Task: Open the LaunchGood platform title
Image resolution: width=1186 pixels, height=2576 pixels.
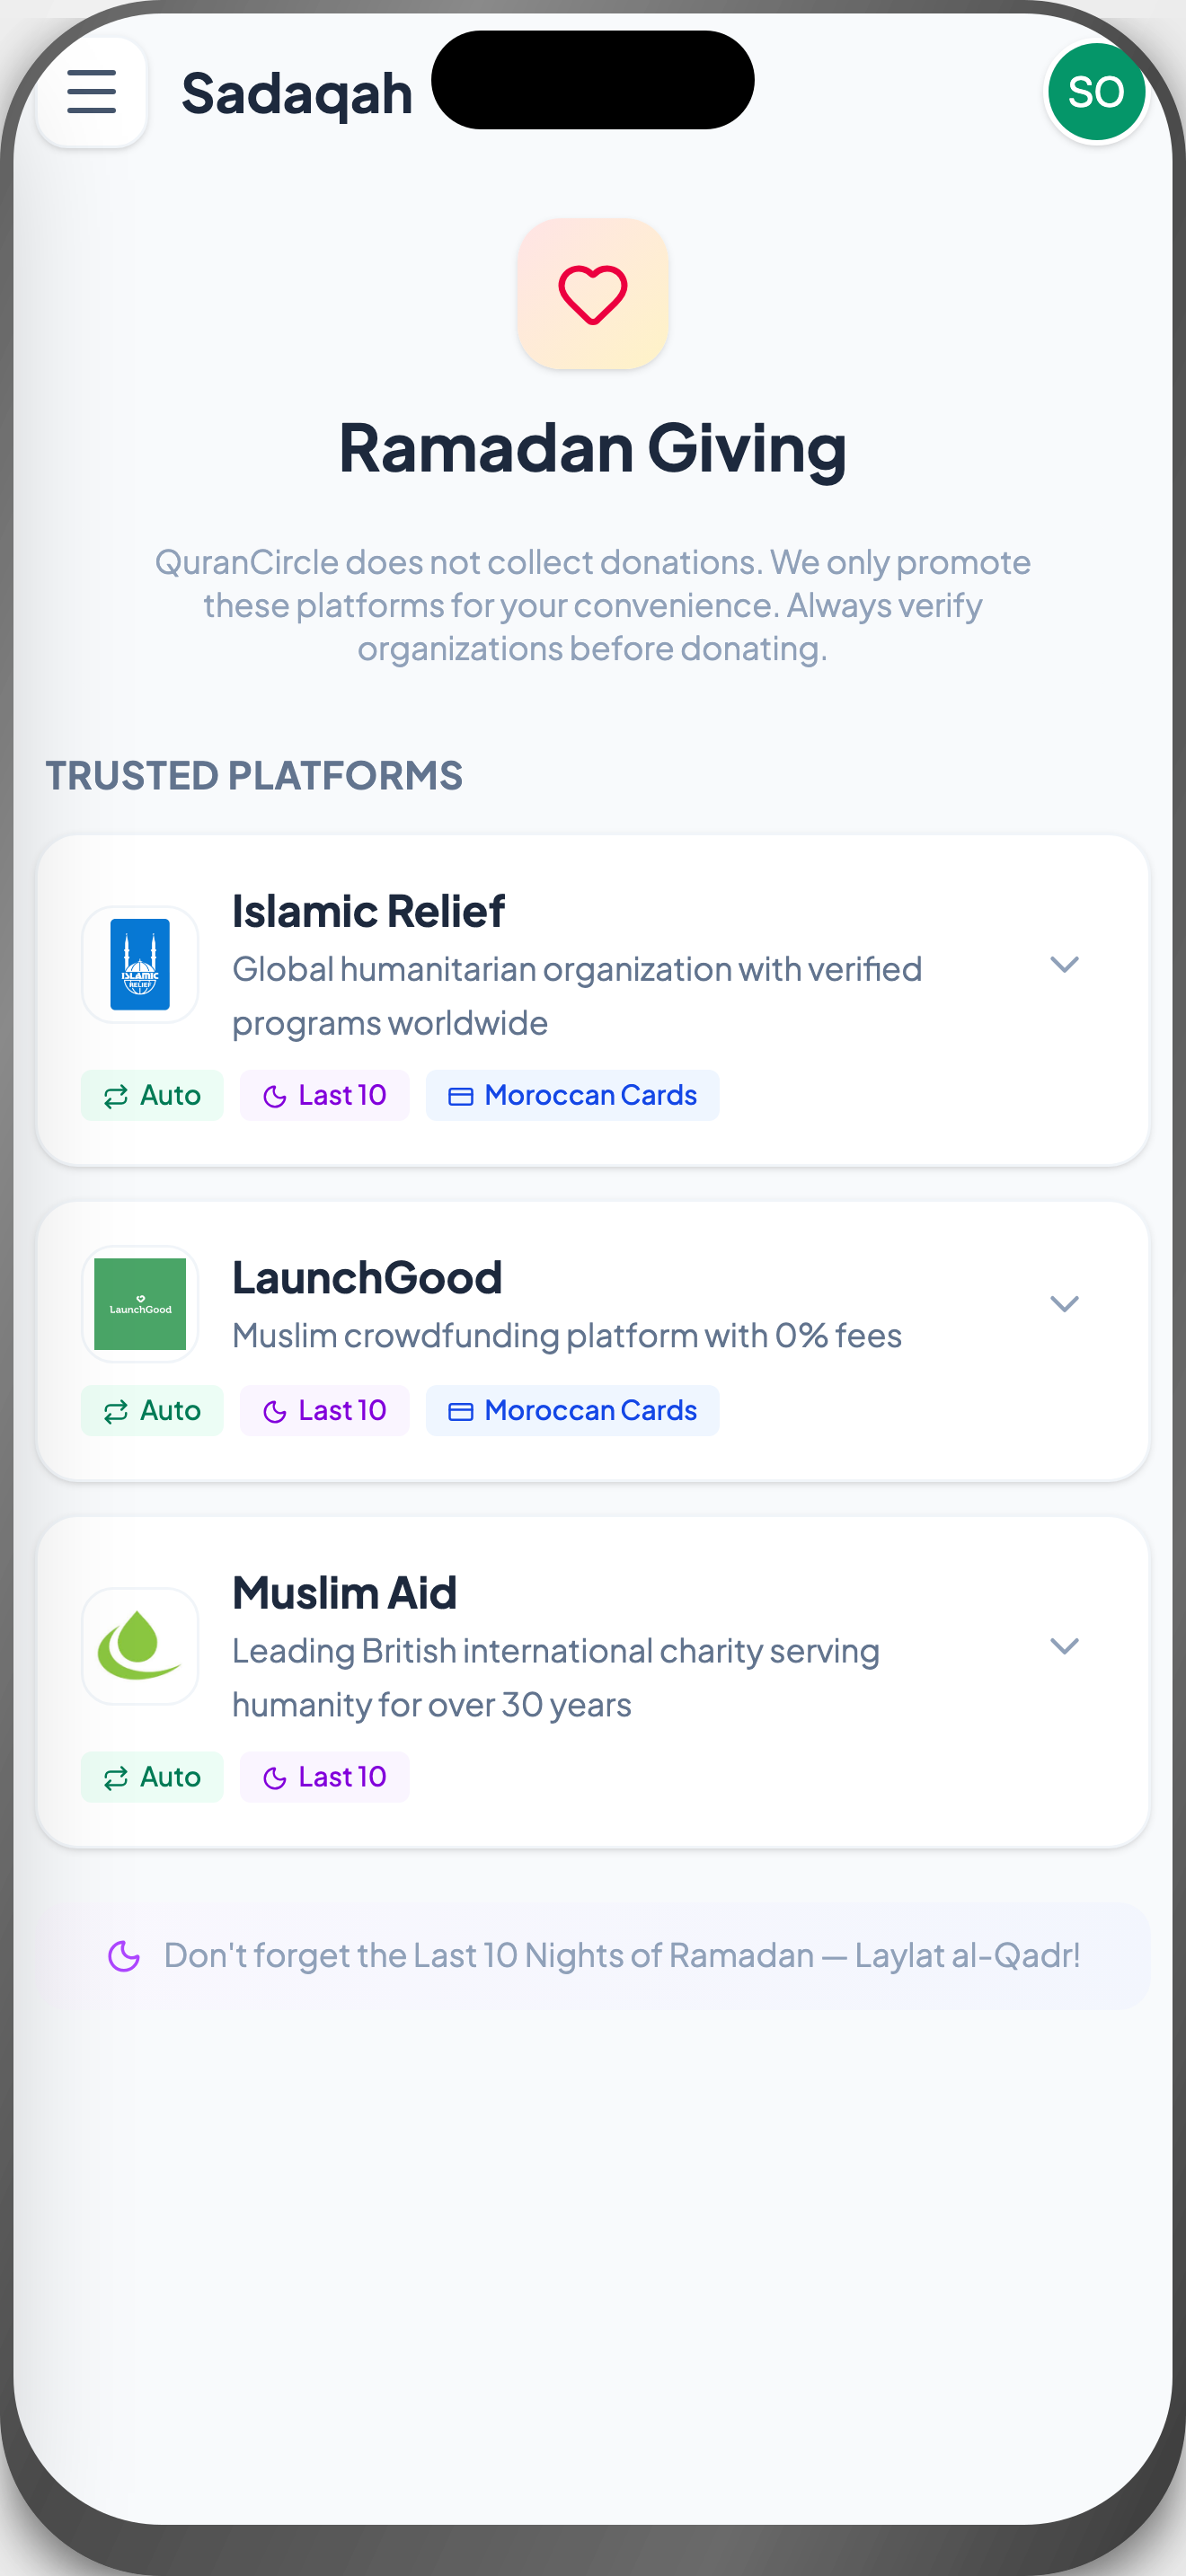Action: 367,1277
